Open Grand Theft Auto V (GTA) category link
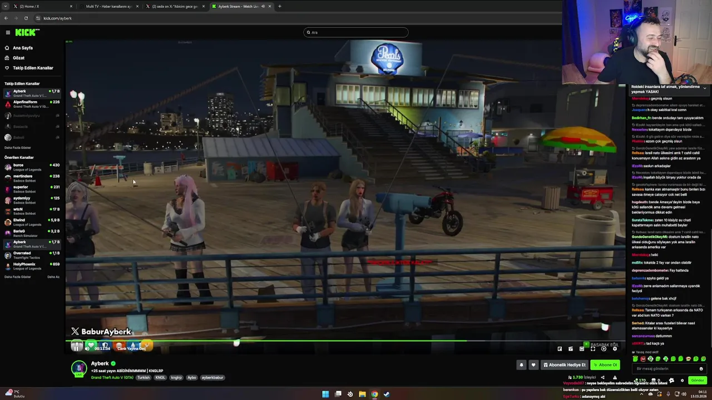 [x=112, y=378]
